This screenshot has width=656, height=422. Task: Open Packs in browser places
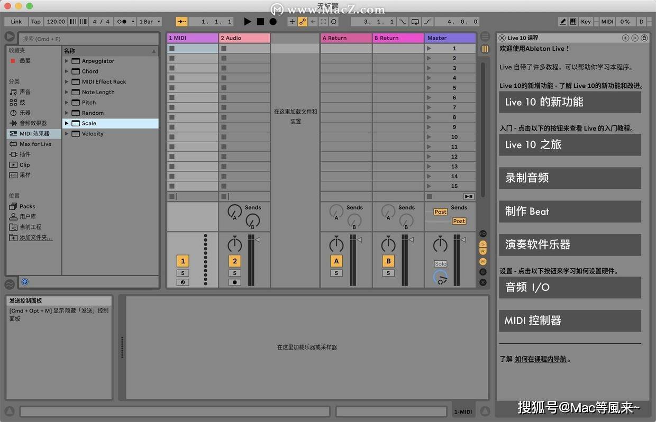coord(27,206)
